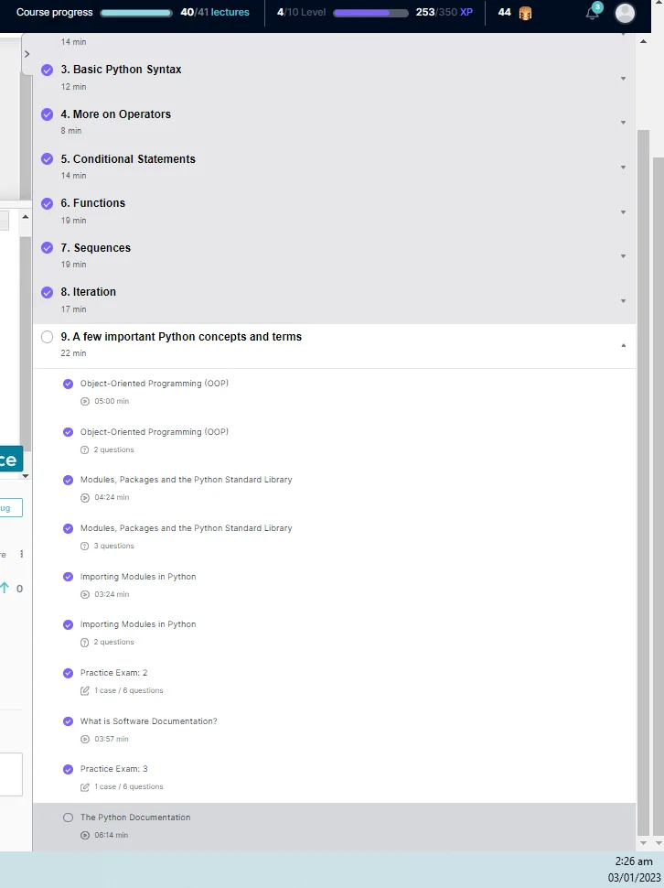Viewport: 664px width, 888px height.
Task: Expand the collapsed left sidebar arrow
Action: point(27,54)
